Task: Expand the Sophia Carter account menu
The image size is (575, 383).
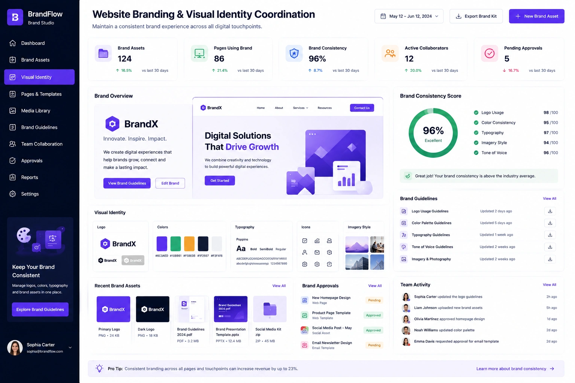Action: [70, 348]
